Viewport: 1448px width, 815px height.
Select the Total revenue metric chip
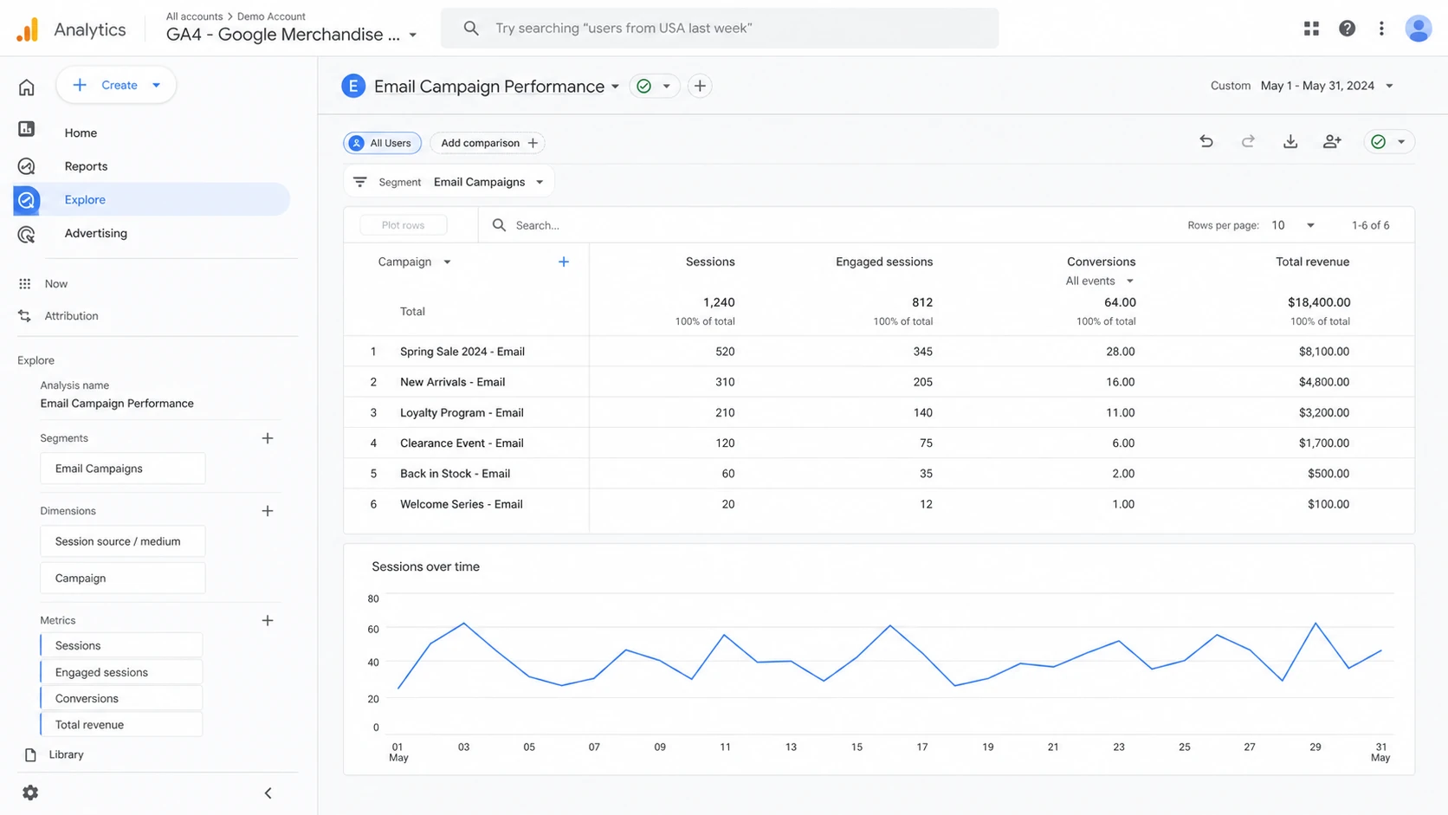(x=121, y=725)
